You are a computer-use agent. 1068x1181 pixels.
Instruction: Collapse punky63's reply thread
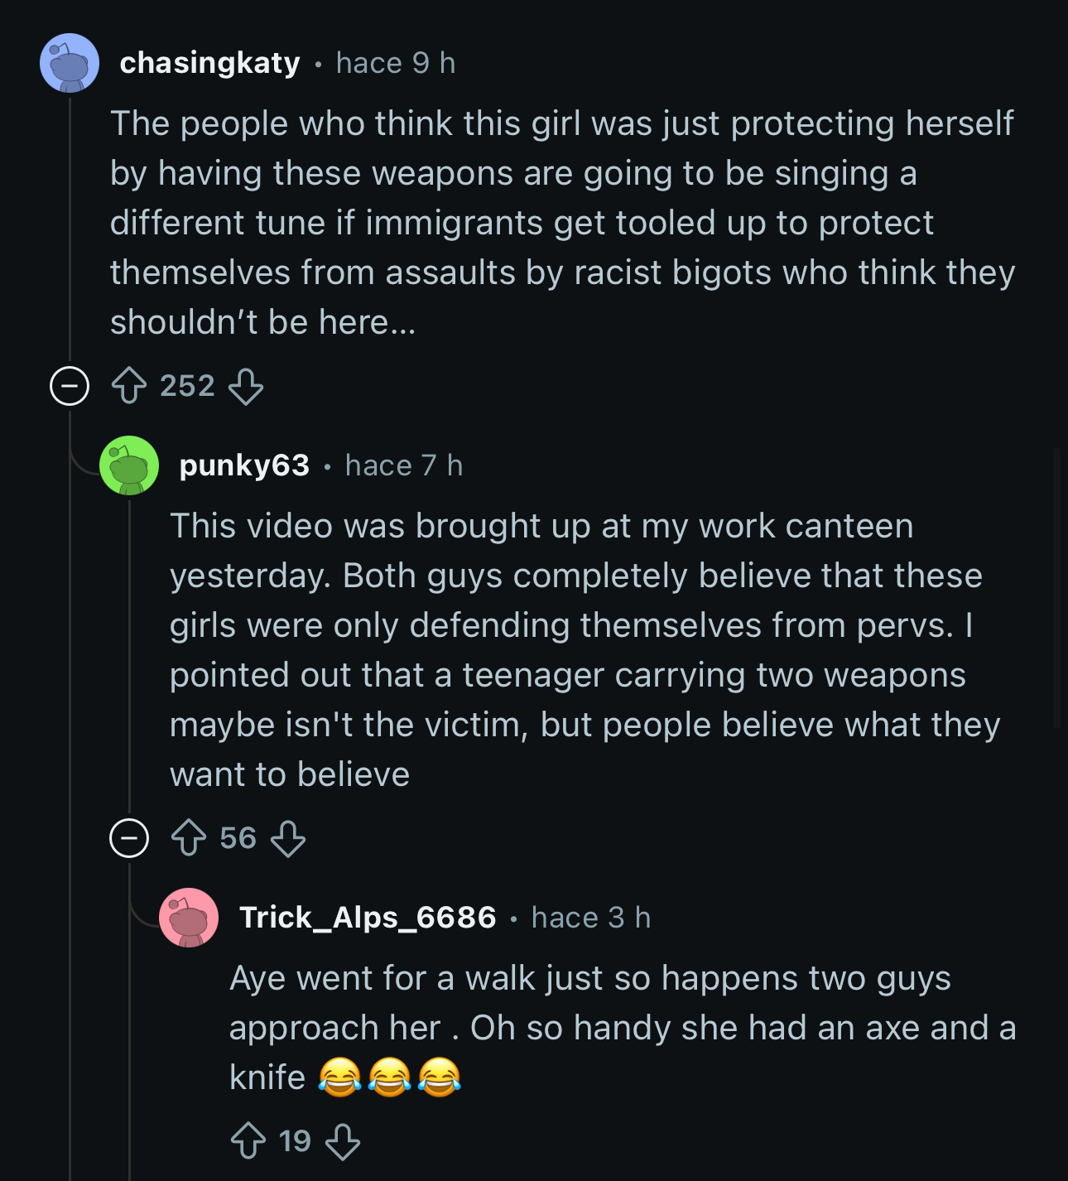[x=129, y=838]
